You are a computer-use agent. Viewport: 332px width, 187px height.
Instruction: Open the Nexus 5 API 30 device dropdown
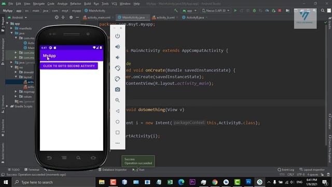click(x=216, y=10)
